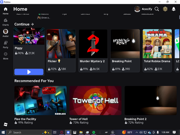Open the Breaking Point 2 thumbnail
Image resolution: width=180 pixels, height=135 pixels.
150,100
